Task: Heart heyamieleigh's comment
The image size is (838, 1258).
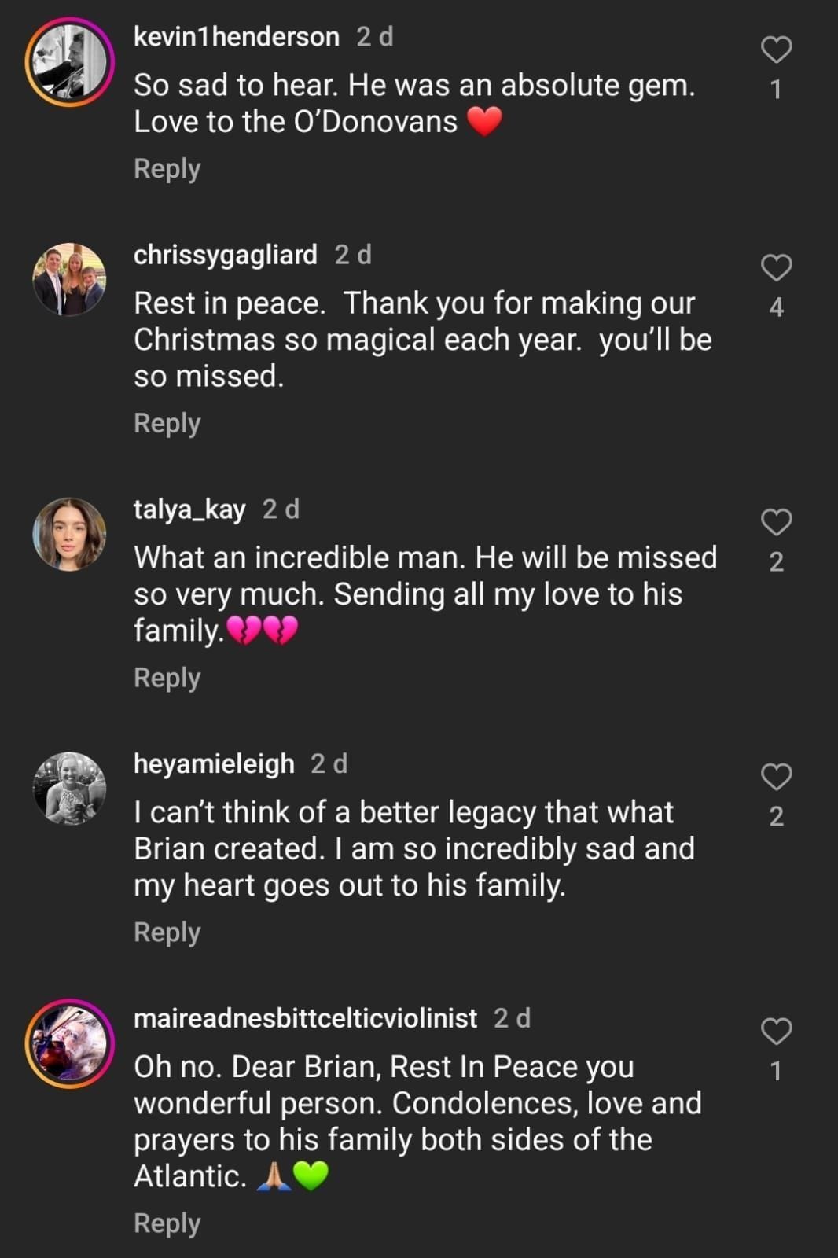Action: point(776,777)
